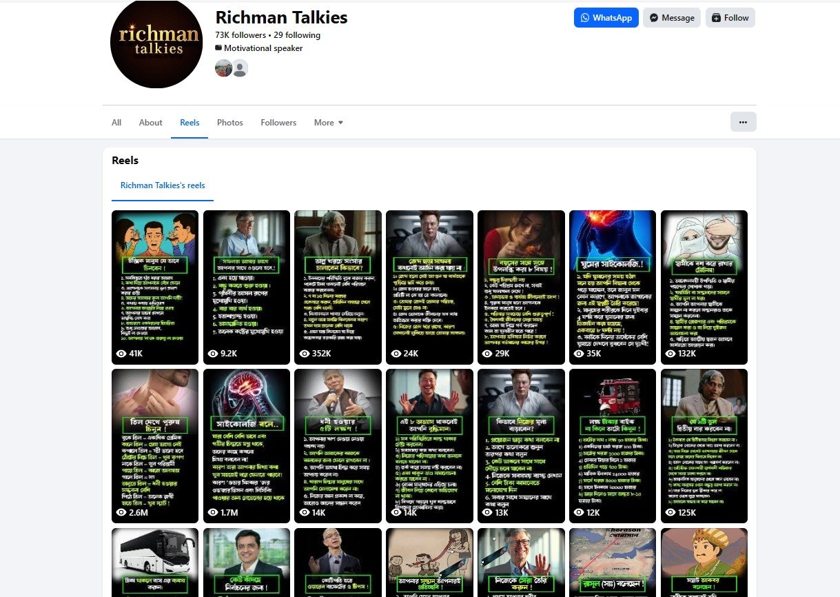Play the microphone speaker reel with 14K views

pyautogui.click(x=338, y=446)
